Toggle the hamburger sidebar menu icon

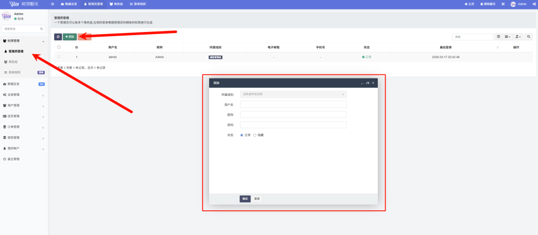53,4
